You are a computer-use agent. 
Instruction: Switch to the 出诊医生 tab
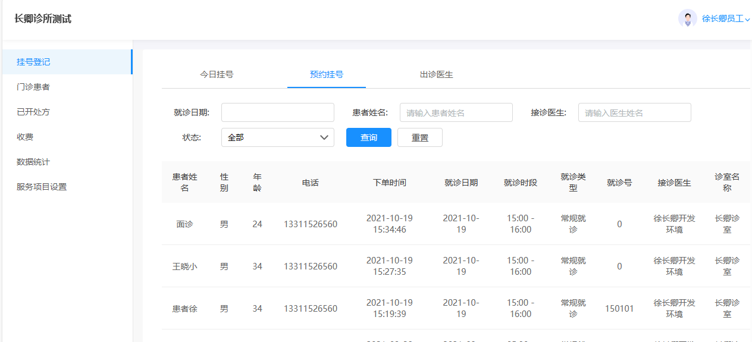(437, 74)
